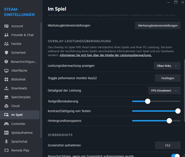185x157 pixels.
Task: Click Festlegen for performance monitor key
Action: click(168, 78)
